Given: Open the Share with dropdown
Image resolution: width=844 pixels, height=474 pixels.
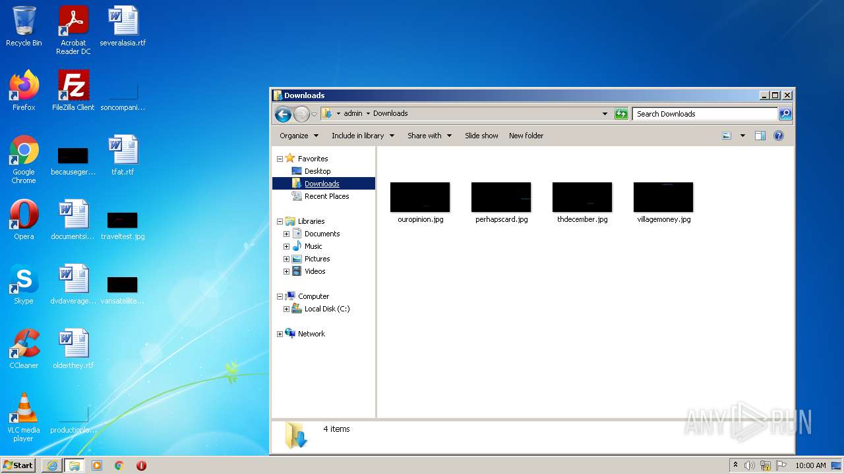Looking at the screenshot, I should tap(429, 136).
